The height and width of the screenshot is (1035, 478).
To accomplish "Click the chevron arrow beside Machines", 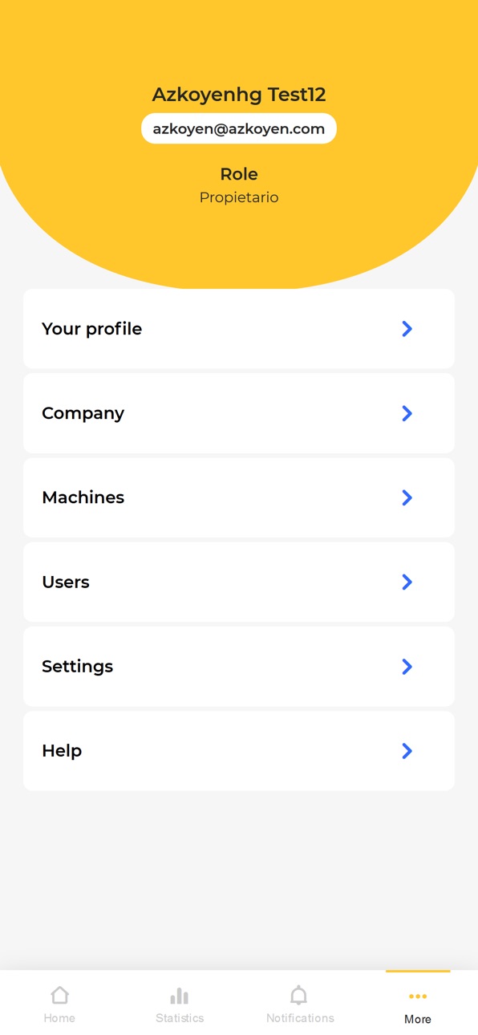I will pos(407,497).
